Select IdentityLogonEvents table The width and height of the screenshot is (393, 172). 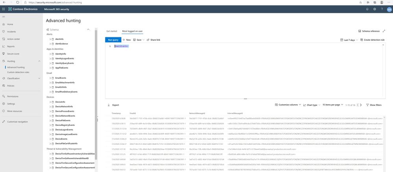[x=65, y=58]
